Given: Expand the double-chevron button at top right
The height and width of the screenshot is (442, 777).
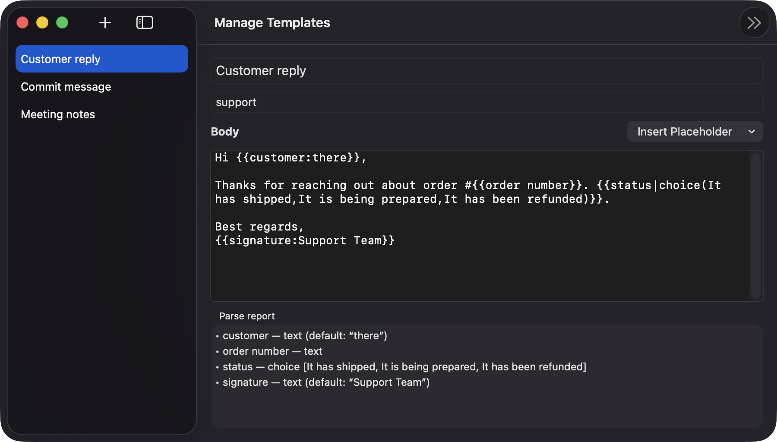Looking at the screenshot, I should (754, 23).
